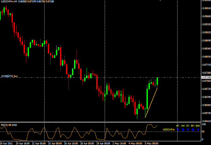Click the RSI scale value 50
Screen dimensions: 211x145
coord(203,132)
